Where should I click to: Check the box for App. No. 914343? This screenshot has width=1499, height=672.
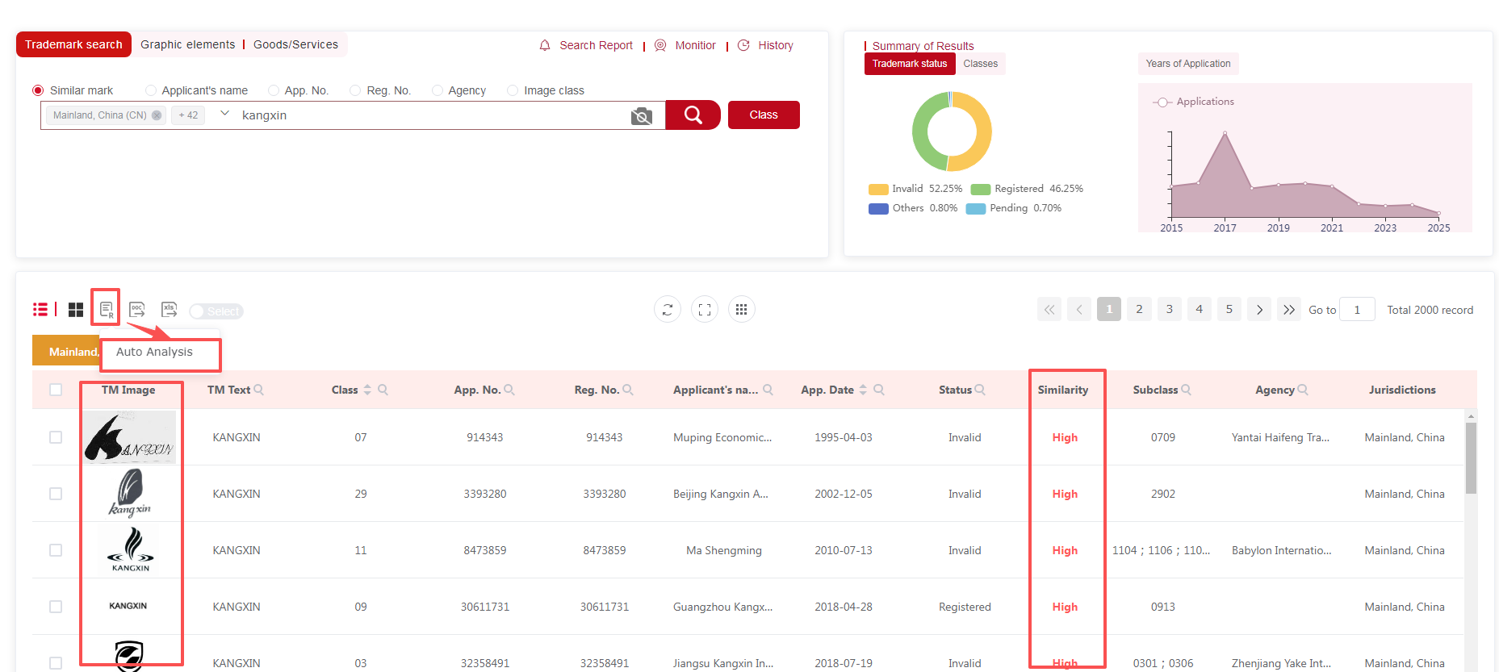coord(56,437)
